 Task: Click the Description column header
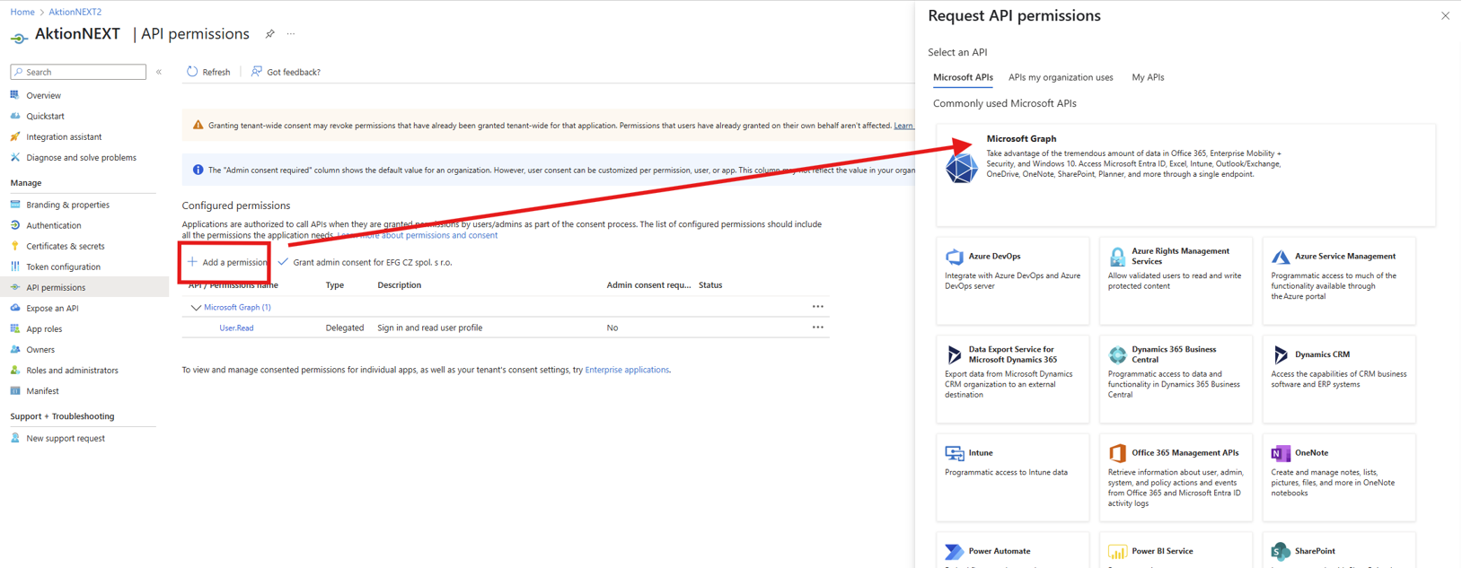point(400,285)
